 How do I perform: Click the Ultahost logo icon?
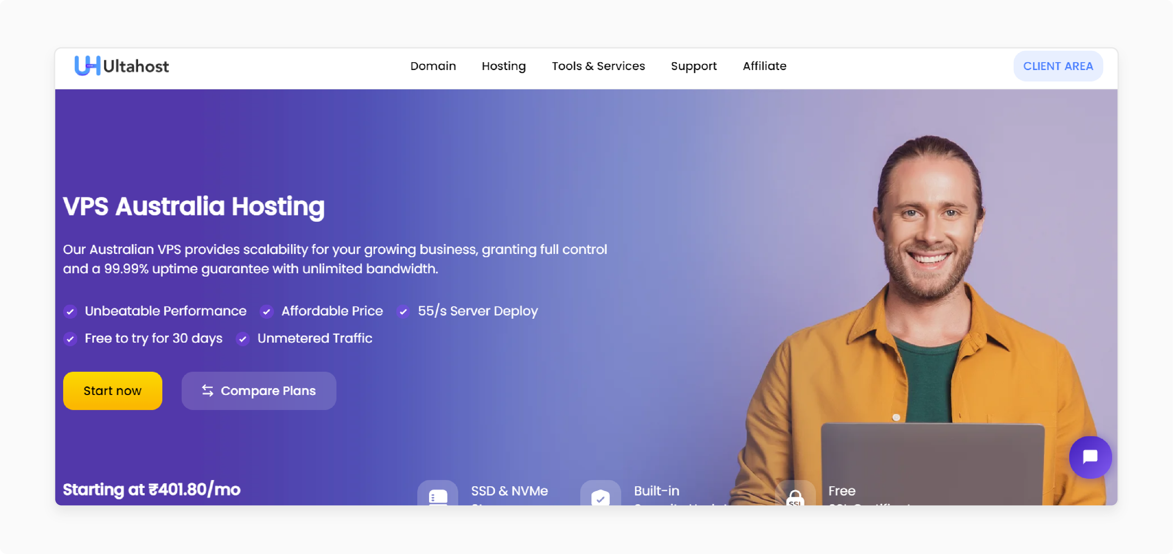pos(87,66)
